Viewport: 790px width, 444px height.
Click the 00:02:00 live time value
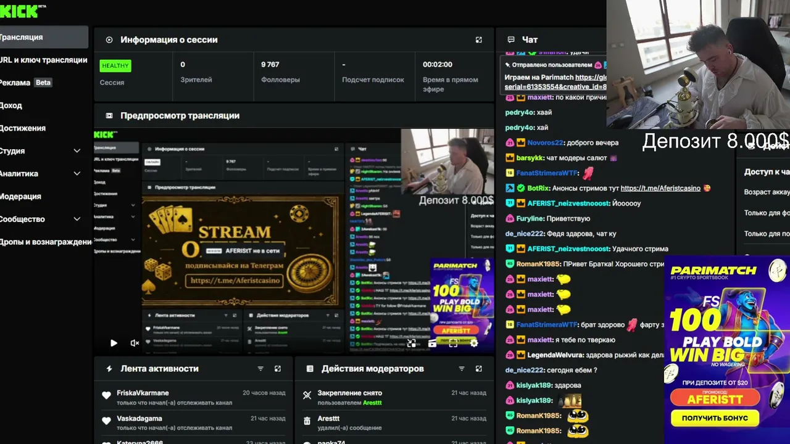[x=438, y=64]
